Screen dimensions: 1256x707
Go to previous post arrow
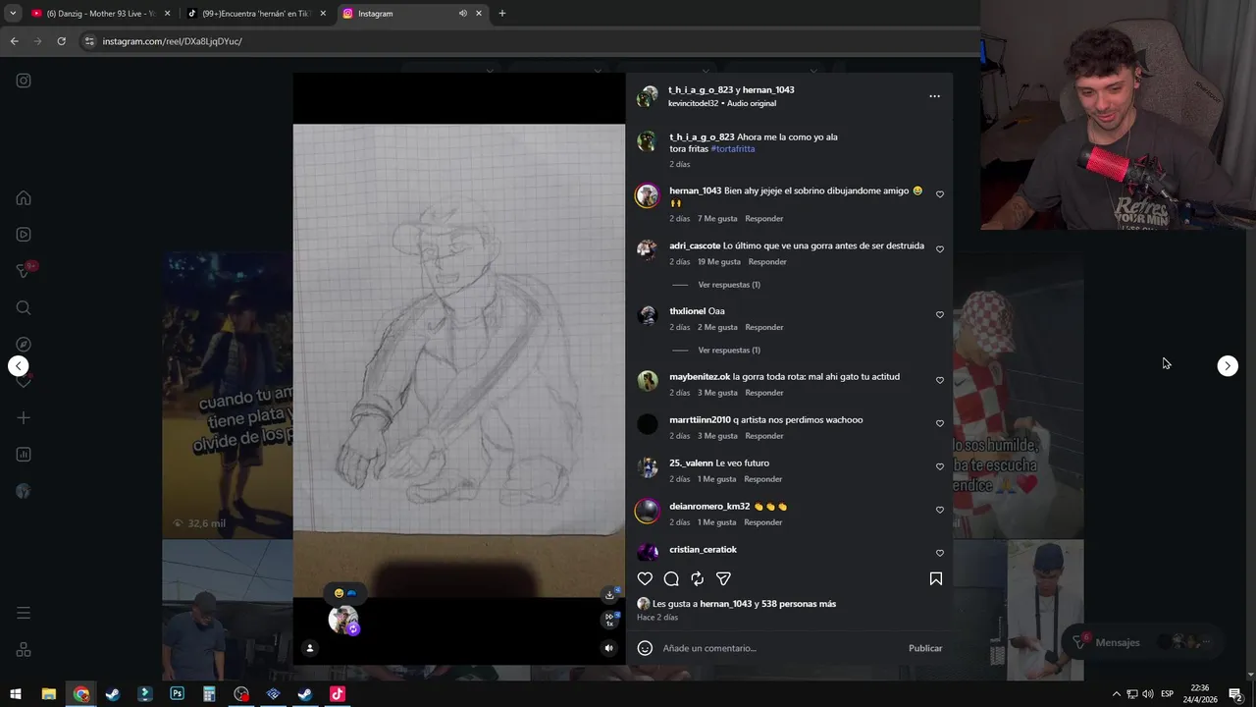18,366
